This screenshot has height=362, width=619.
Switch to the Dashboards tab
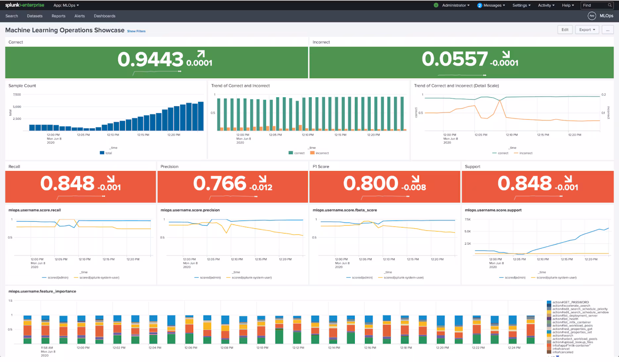pos(104,16)
